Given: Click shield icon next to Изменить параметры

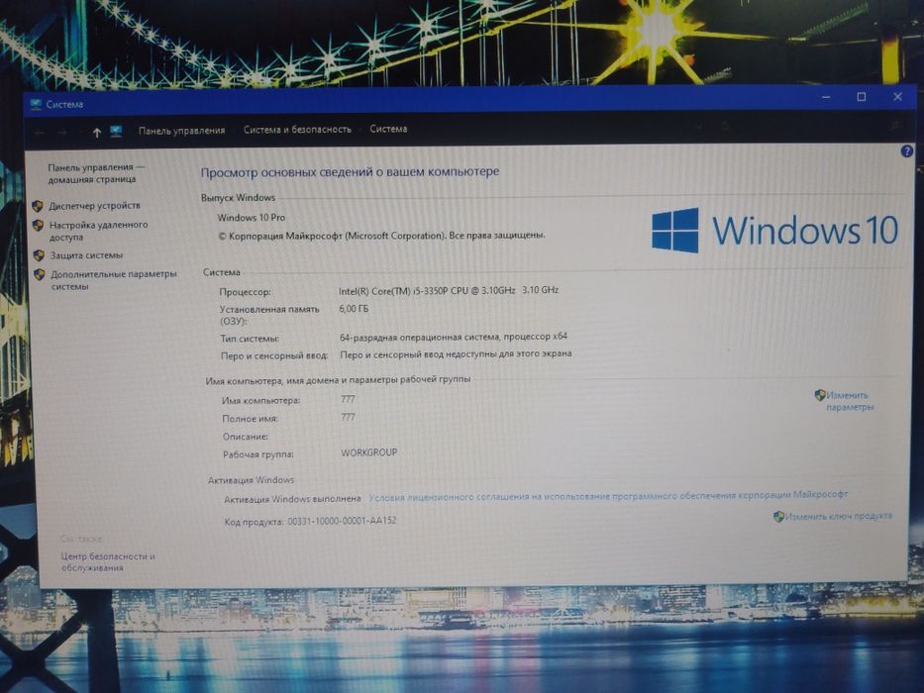Looking at the screenshot, I should [820, 395].
